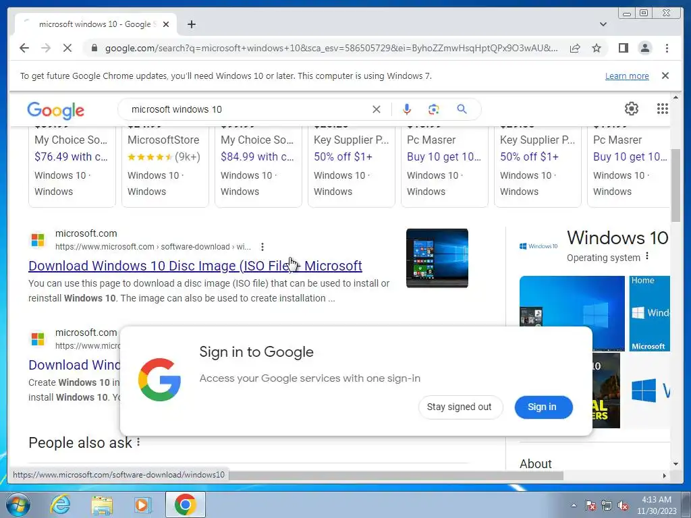Viewport: 691px width, 518px height.
Task: Open the first Pc Masrer product card
Action: (444, 166)
